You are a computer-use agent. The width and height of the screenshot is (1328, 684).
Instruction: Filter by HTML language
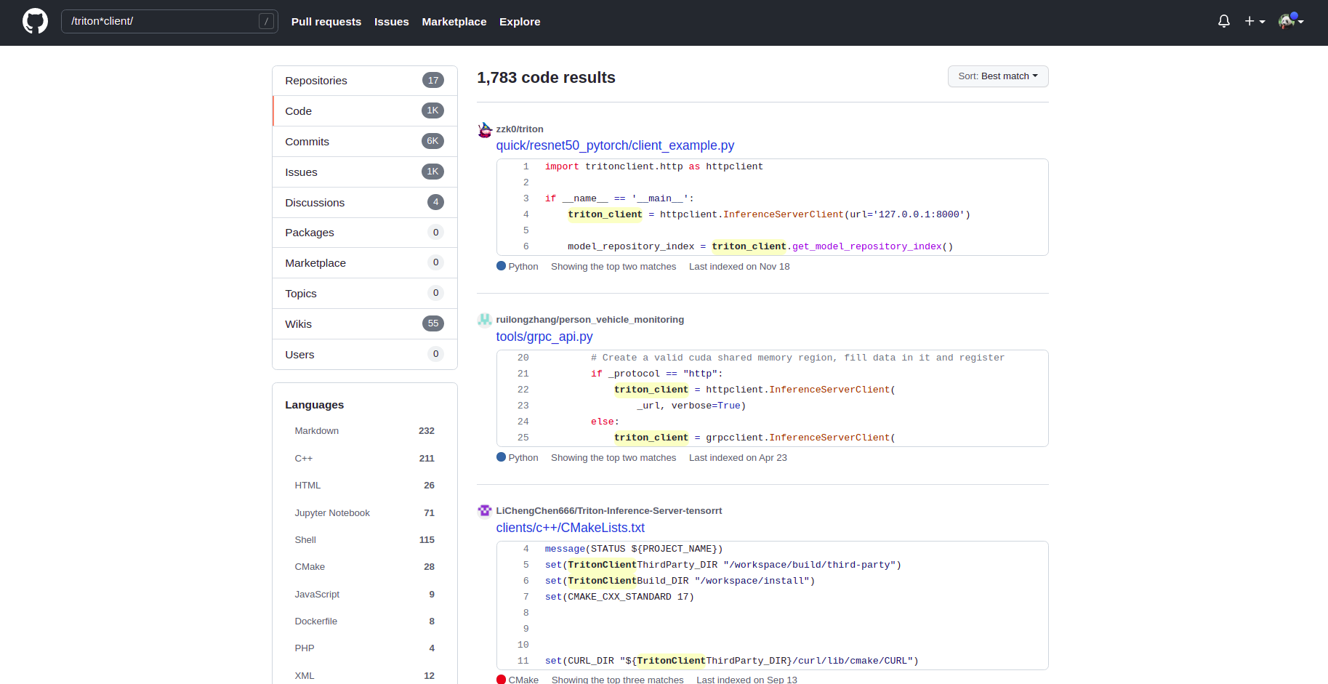[364, 486]
